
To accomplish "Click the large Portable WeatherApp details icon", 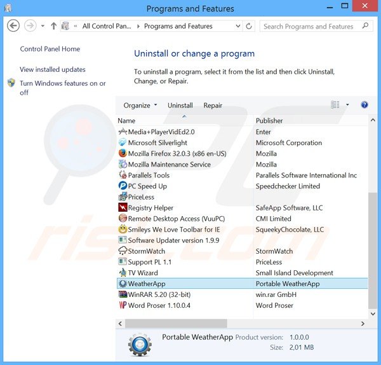I will 140,345.
